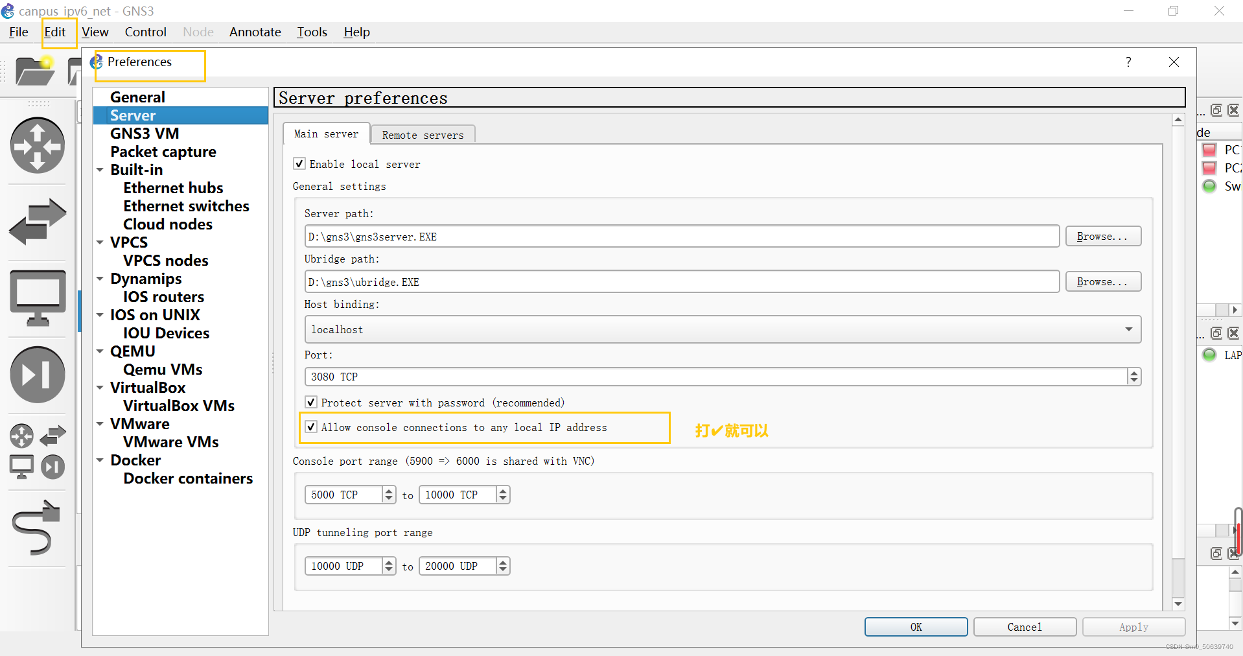Select General in preferences tree
This screenshot has height=656, width=1243.
[x=137, y=97]
